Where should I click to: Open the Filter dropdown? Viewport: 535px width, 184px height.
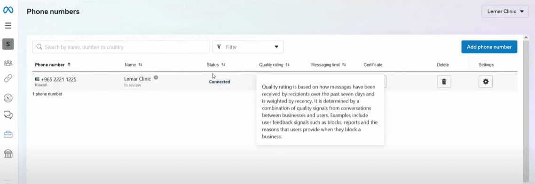(x=248, y=47)
